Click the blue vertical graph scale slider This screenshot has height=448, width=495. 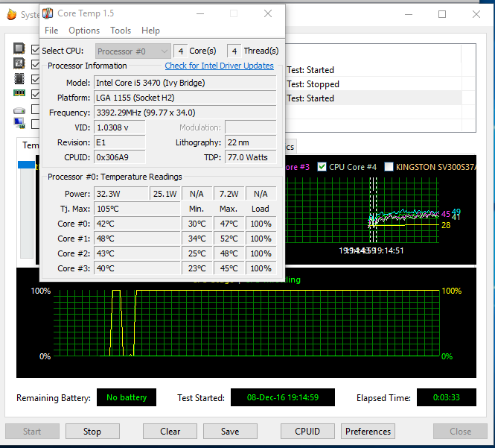click(27, 165)
